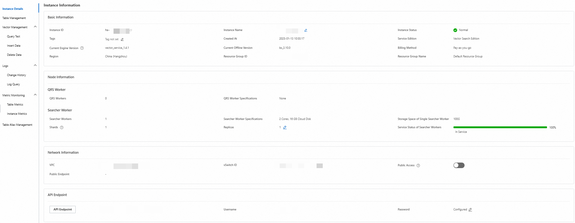Open Current Engine Version help tooltip
Image resolution: width=575 pixels, height=223 pixels.
(x=82, y=48)
